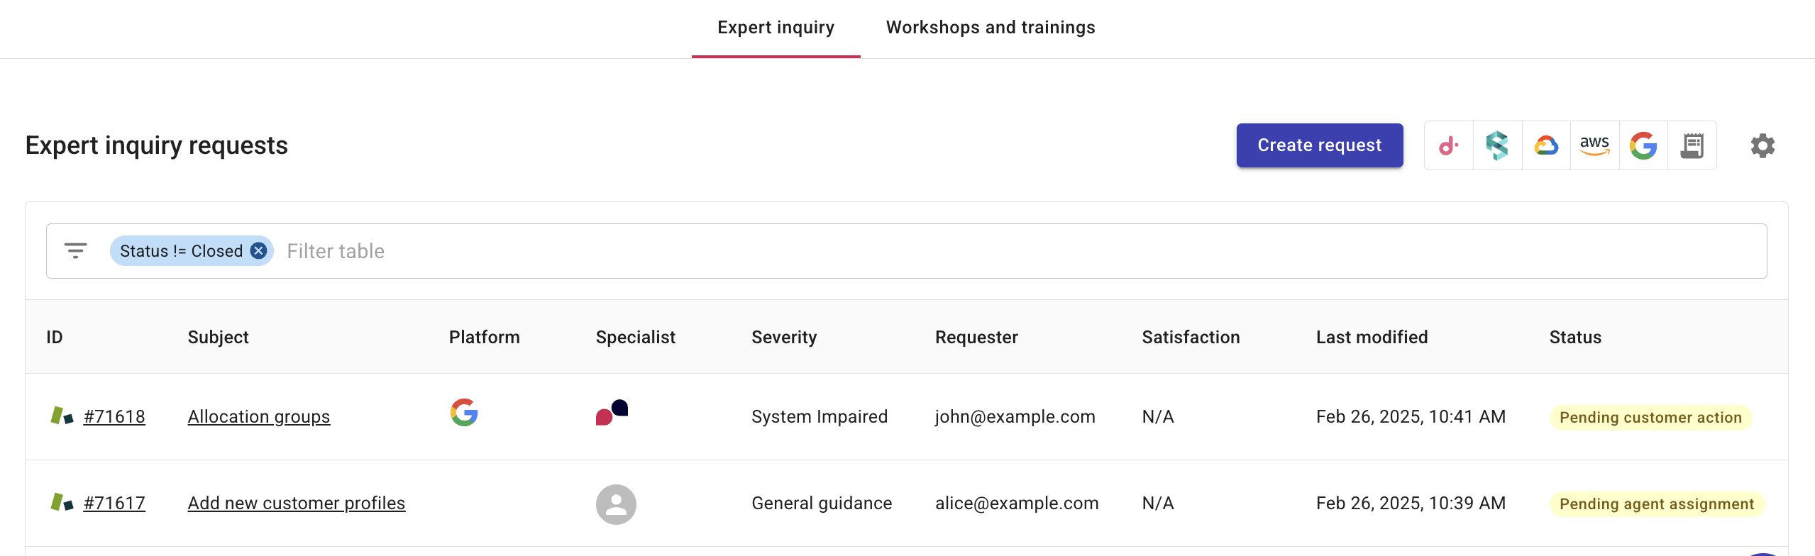Select the Expert inquiry tab
This screenshot has height=556, width=1815.
coord(776,28)
